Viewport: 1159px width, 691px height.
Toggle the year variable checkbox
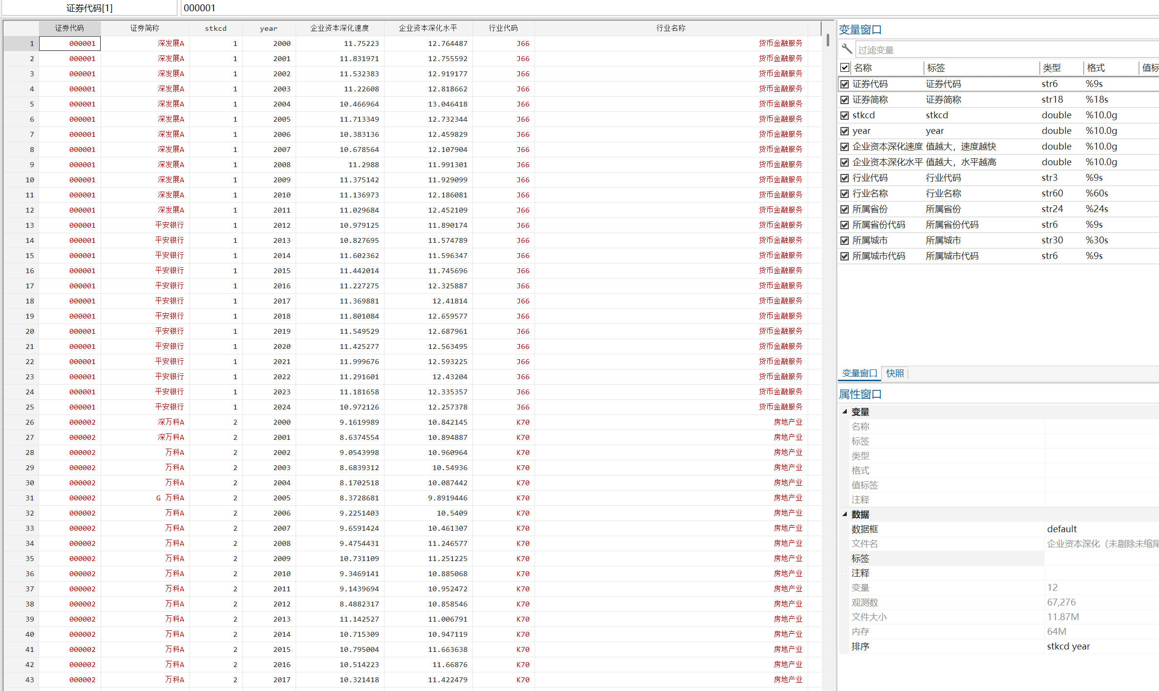(x=844, y=131)
